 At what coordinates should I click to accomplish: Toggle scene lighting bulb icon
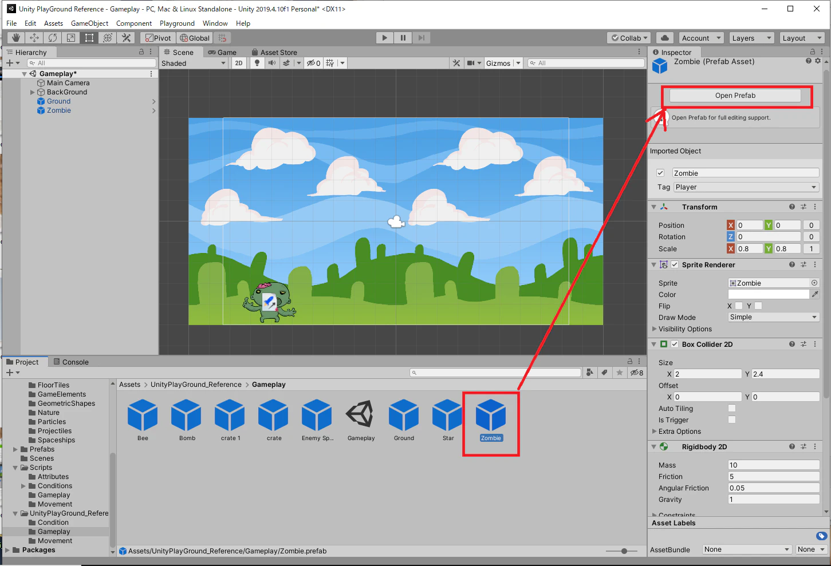point(257,63)
